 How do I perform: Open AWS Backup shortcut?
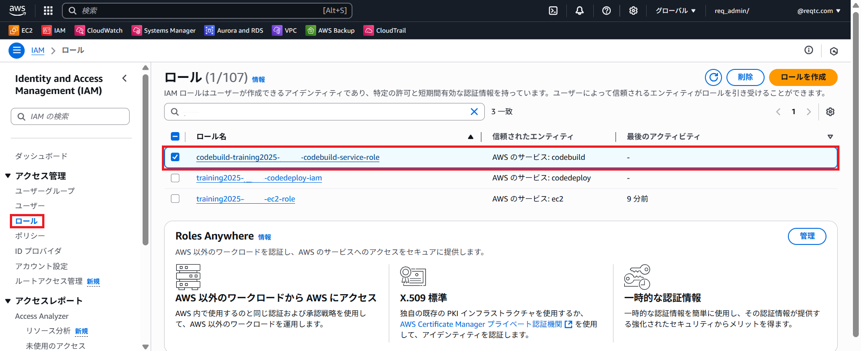[330, 30]
